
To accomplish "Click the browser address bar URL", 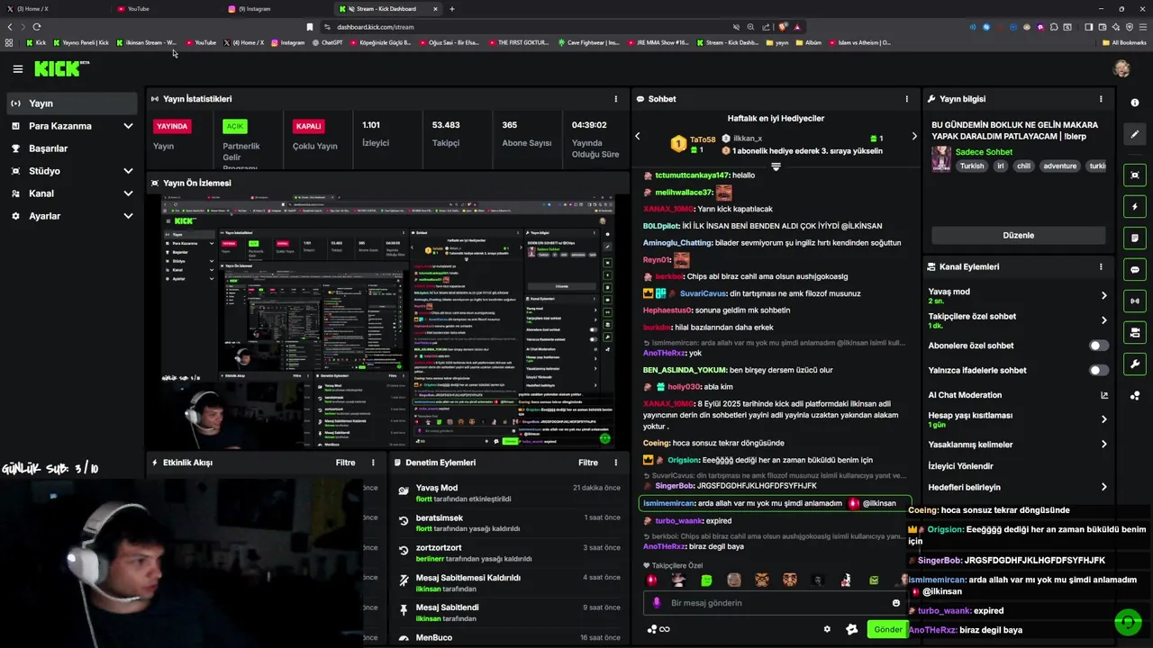I will (376, 27).
